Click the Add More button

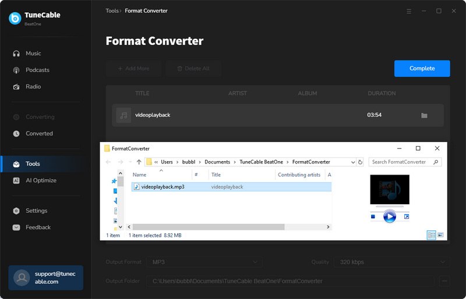click(x=134, y=69)
